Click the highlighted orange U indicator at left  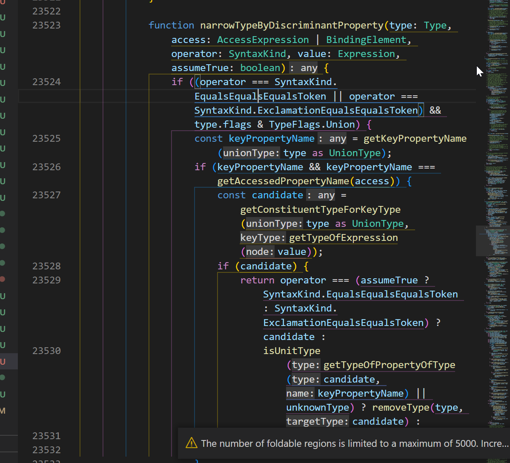click(3, 361)
